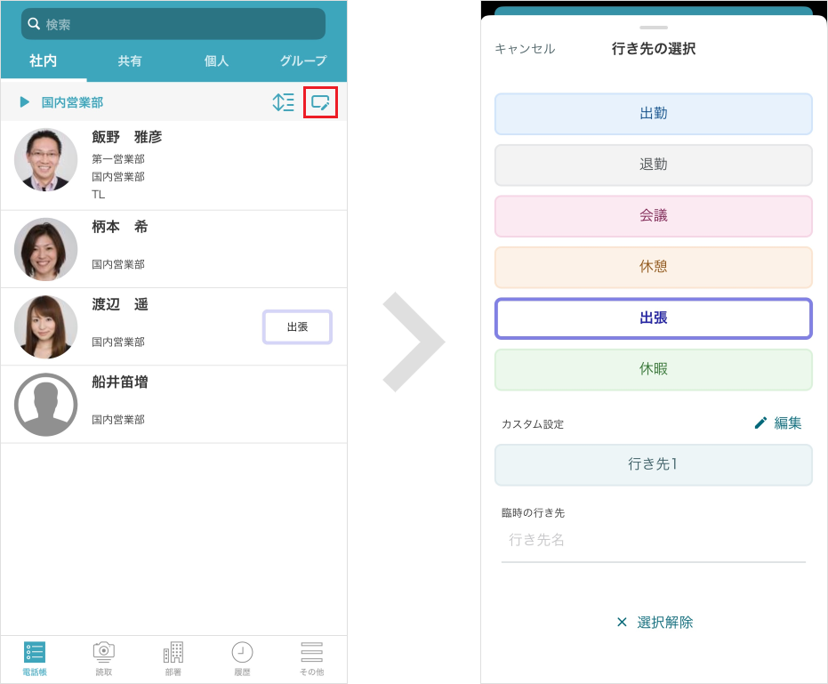828x684 pixels.
Task: Select the 退勤 destination option
Action: click(x=654, y=165)
